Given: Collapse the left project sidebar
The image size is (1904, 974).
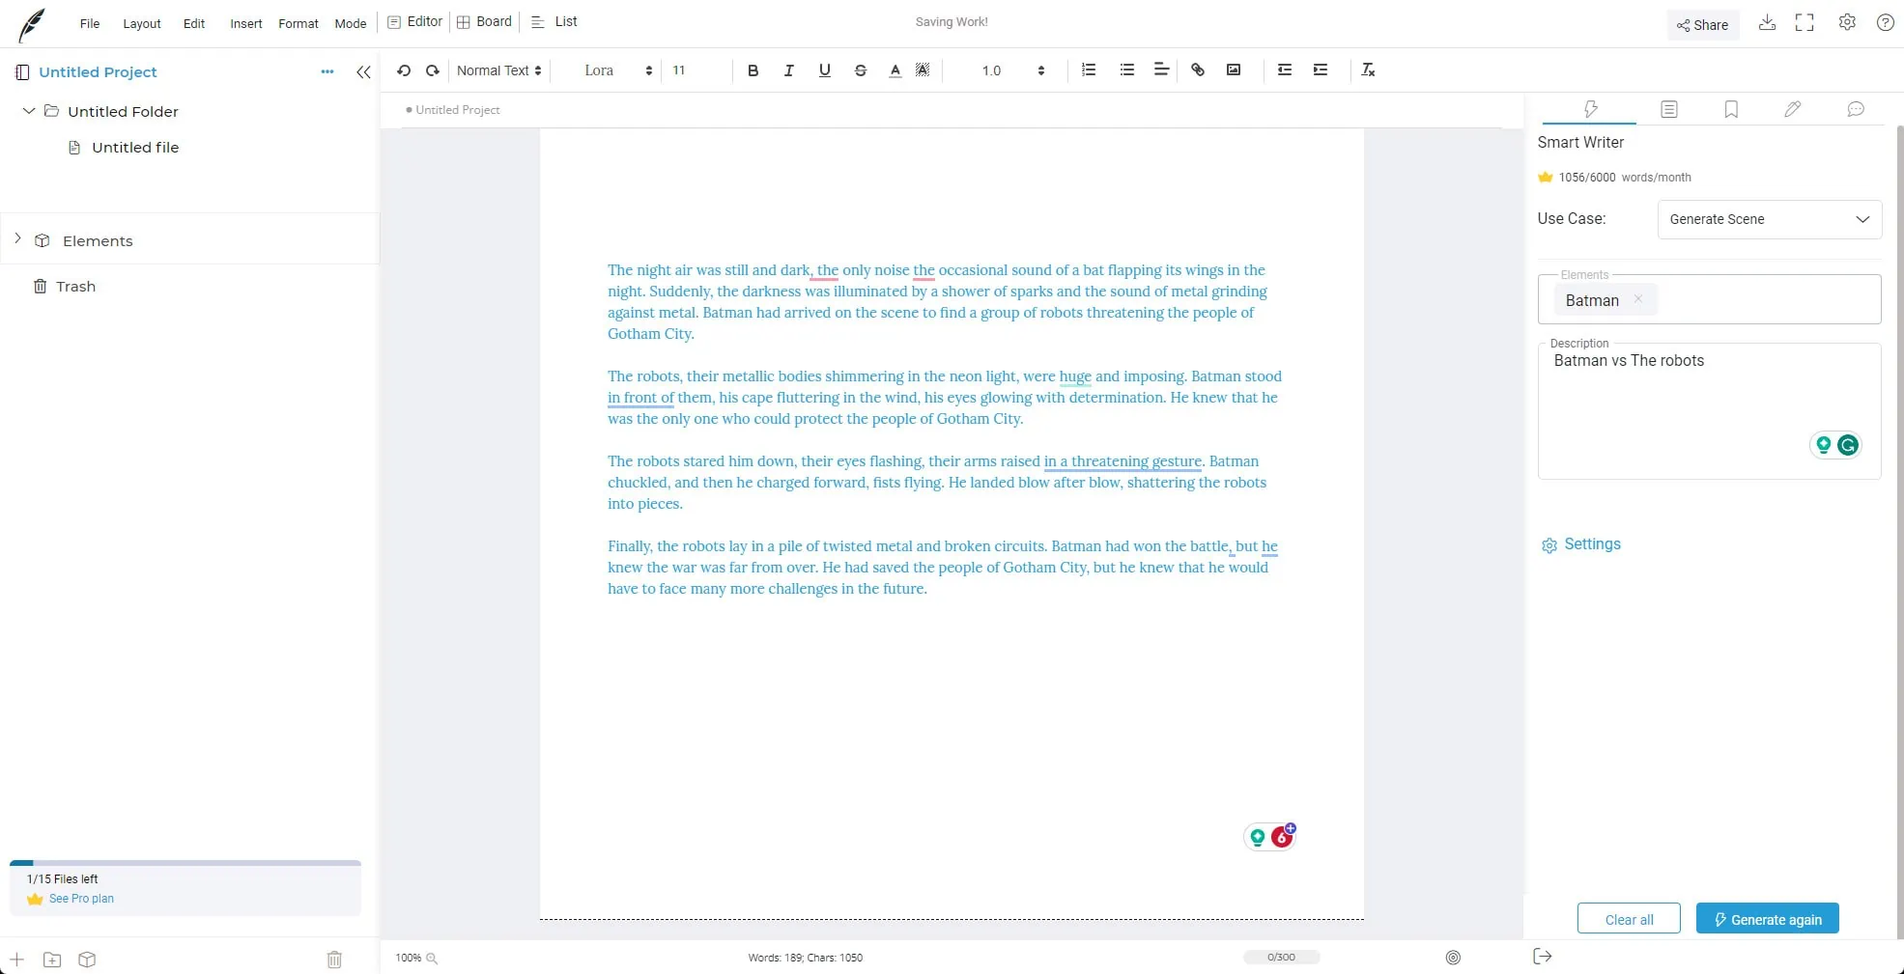Looking at the screenshot, I should pyautogui.click(x=363, y=72).
